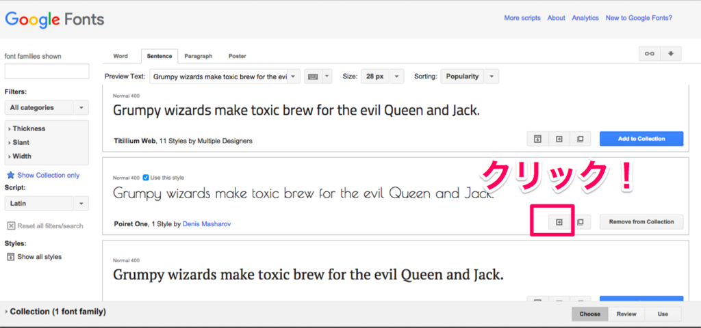Expand the Thickness filter
This screenshot has width=701, height=328.
coord(27,128)
